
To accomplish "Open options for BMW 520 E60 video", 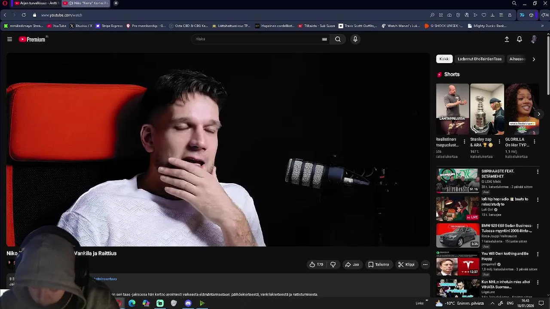I will pyautogui.click(x=538, y=226).
